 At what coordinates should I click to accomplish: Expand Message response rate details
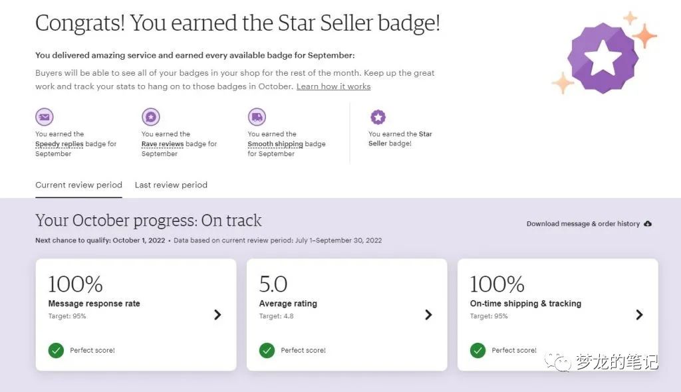click(217, 316)
